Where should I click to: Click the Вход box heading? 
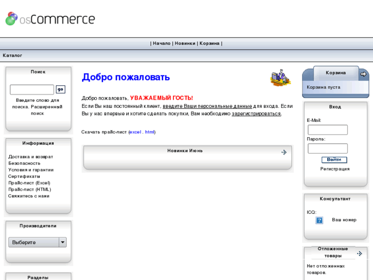335,107
